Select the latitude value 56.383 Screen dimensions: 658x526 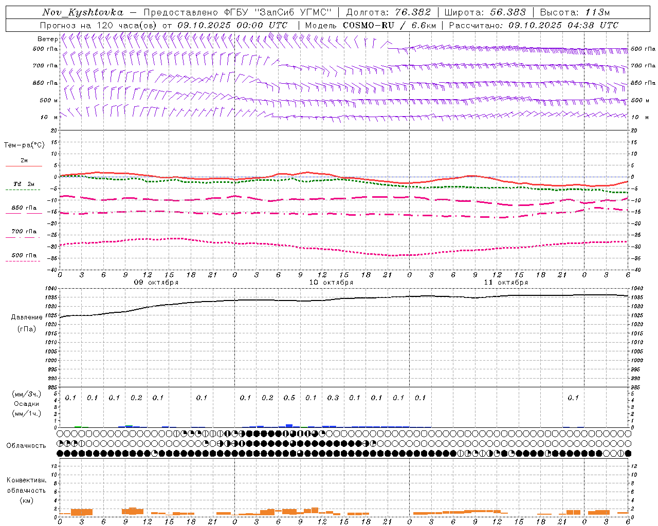507,12
